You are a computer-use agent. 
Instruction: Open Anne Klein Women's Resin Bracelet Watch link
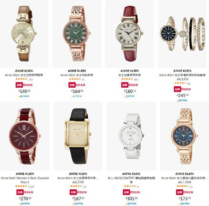(25, 180)
